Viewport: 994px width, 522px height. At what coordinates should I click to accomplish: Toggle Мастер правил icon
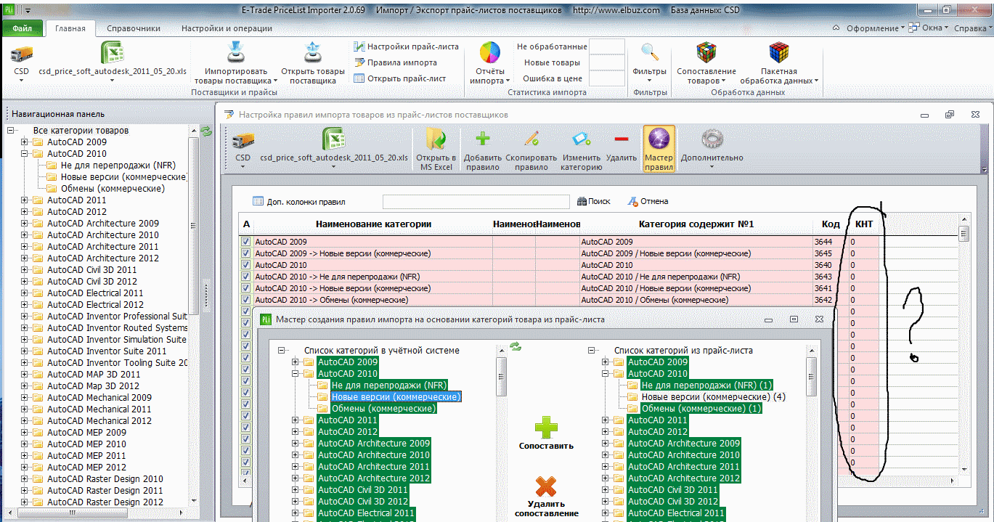click(659, 149)
